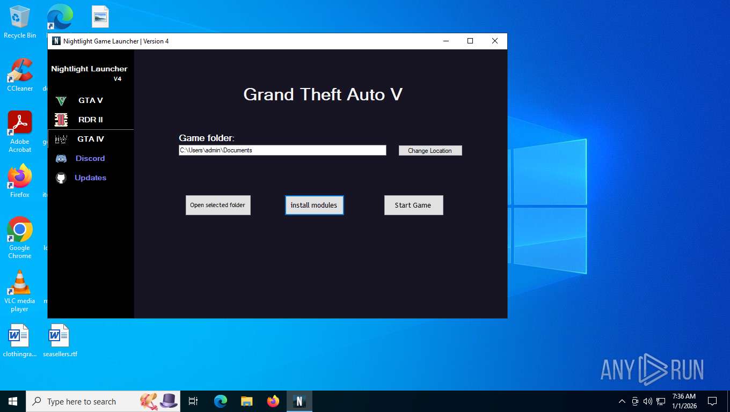Select the Firefox desktop icon
Image resolution: width=730 pixels, height=412 pixels.
20,181
